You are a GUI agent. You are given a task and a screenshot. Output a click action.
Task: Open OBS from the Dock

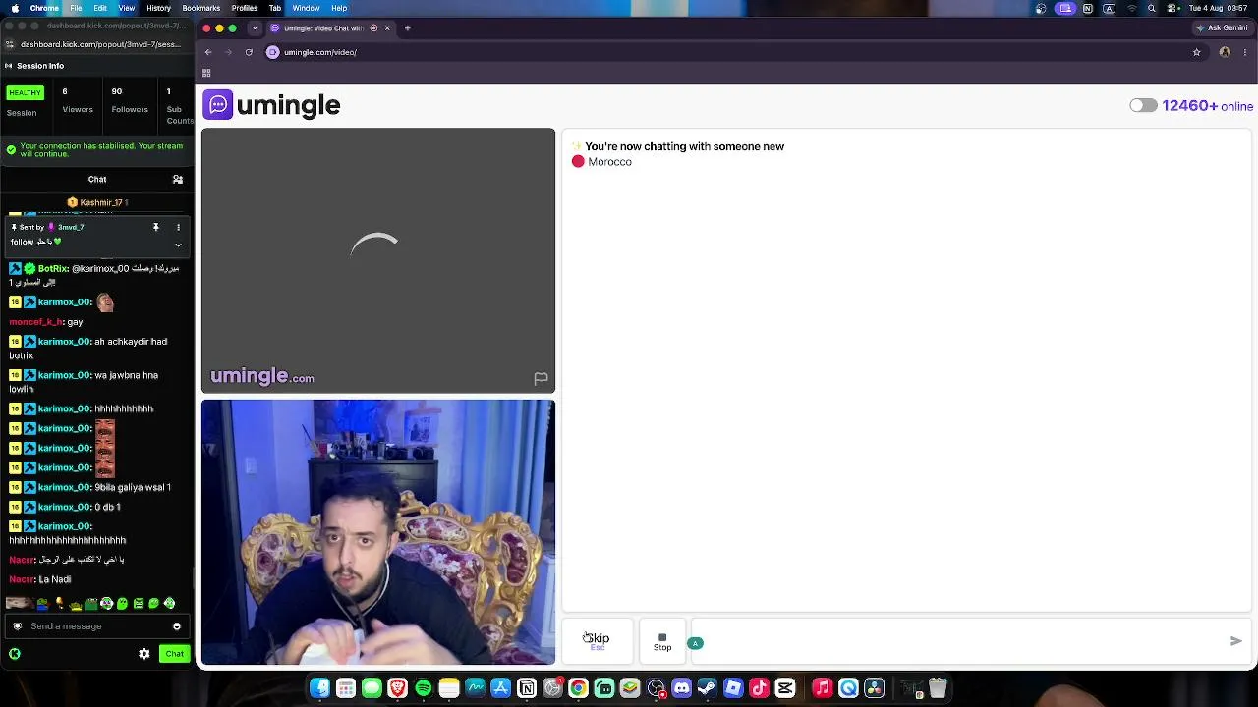(656, 688)
